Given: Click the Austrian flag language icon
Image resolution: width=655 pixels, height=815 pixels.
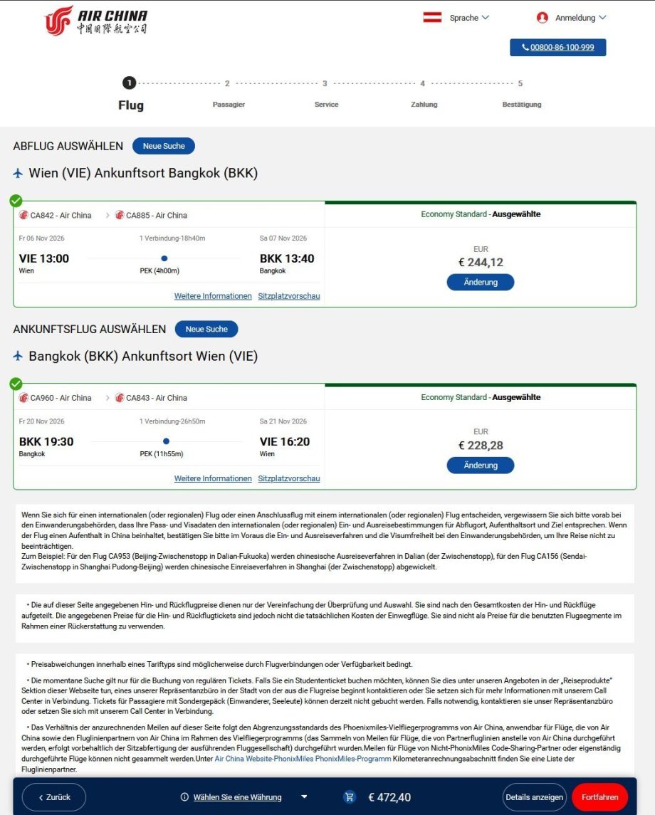Looking at the screenshot, I should click(432, 17).
